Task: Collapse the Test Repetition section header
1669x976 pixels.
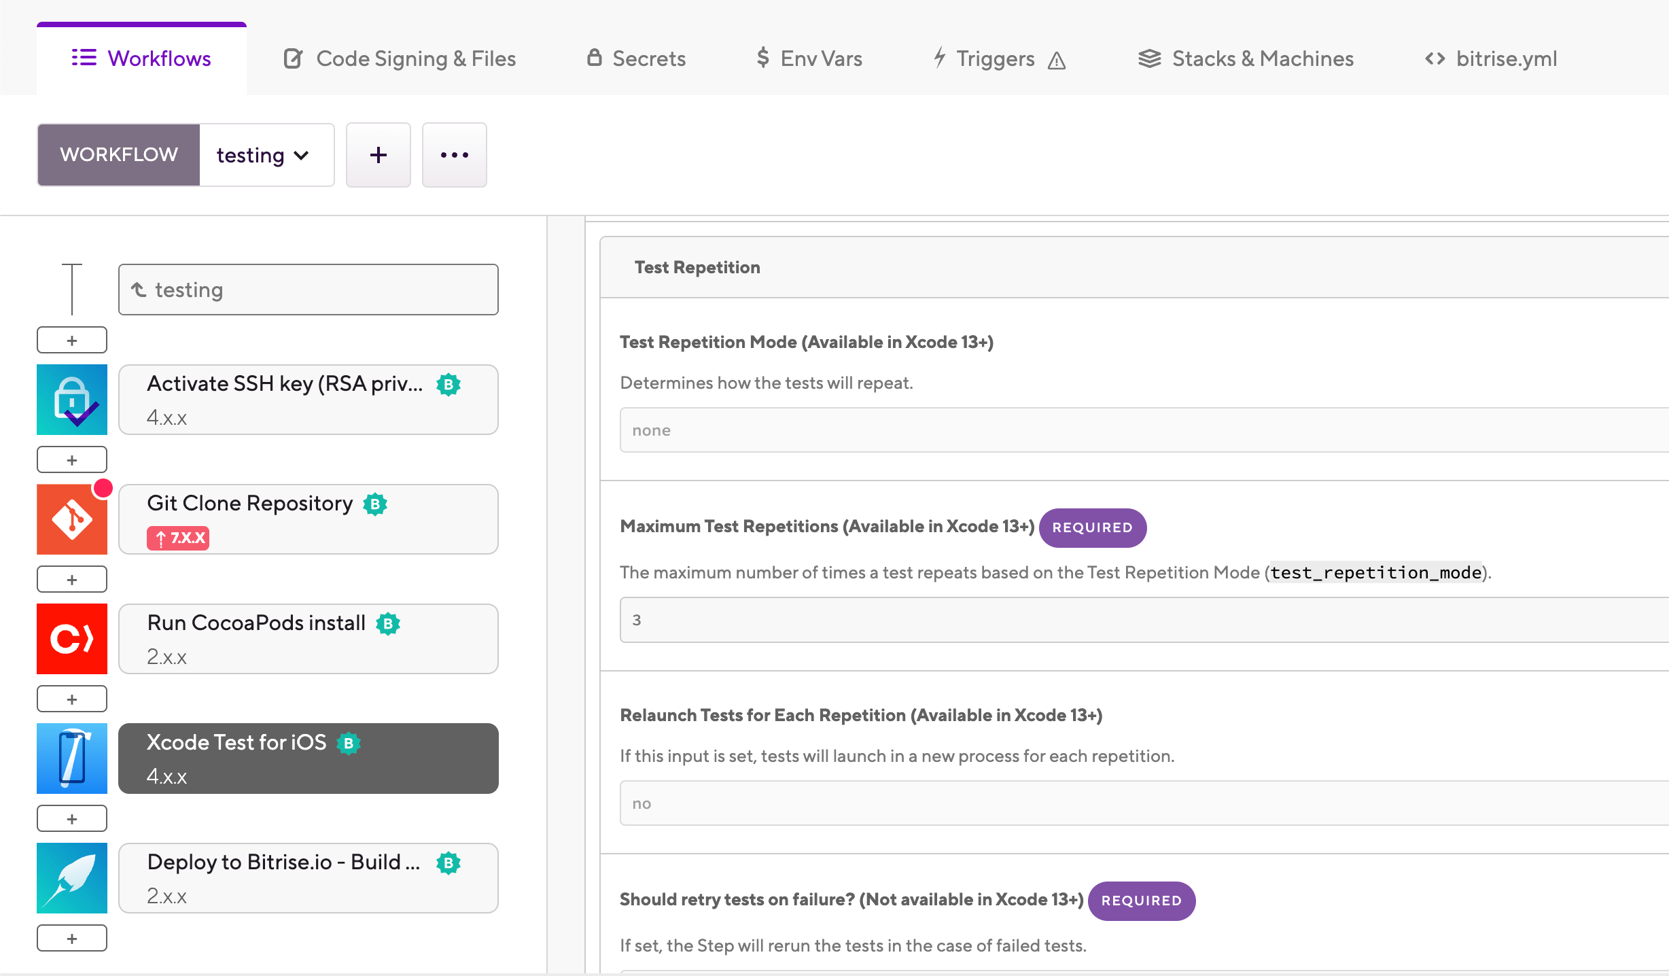Action: [697, 267]
